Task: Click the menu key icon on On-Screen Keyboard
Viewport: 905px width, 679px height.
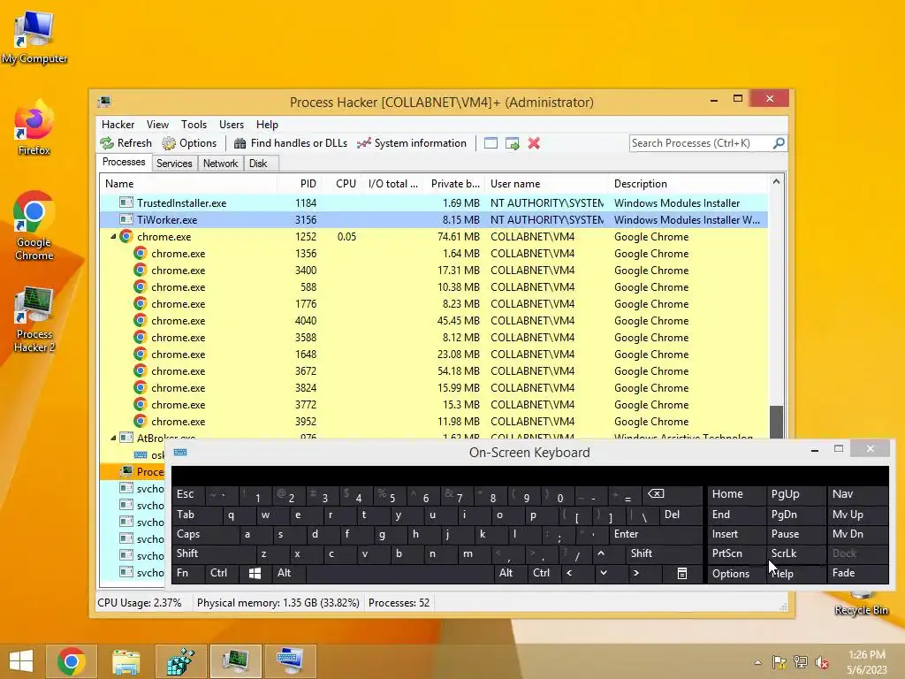Action: pyautogui.click(x=681, y=573)
